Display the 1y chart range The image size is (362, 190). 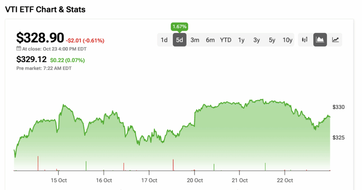[x=241, y=40]
